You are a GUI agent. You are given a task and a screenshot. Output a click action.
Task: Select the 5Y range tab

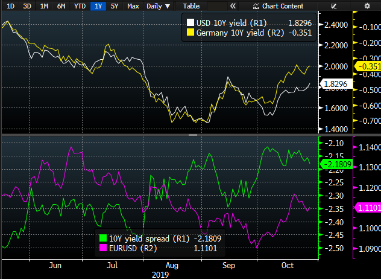115,6
